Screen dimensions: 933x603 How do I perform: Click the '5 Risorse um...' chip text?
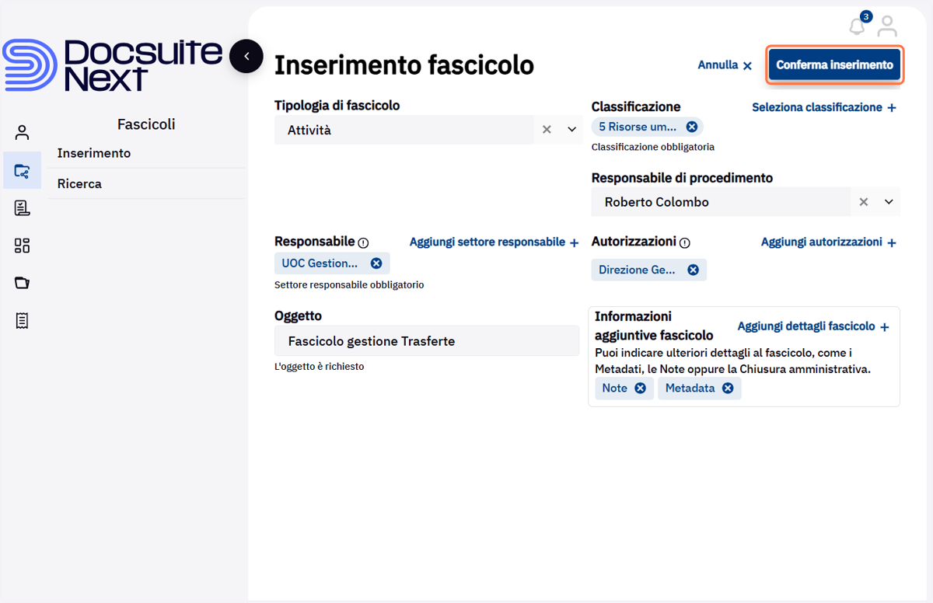pyautogui.click(x=638, y=127)
